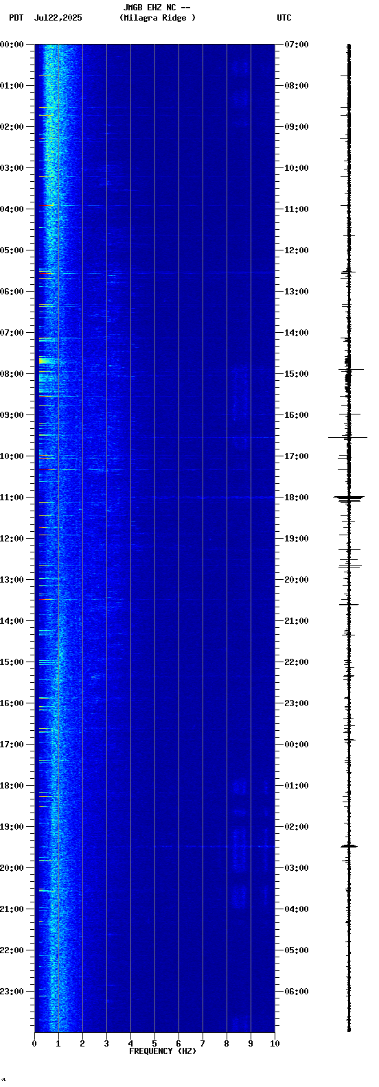Click the 10:00 PDT time label on left axis
The width and height of the screenshot is (379, 1087).
(12, 456)
